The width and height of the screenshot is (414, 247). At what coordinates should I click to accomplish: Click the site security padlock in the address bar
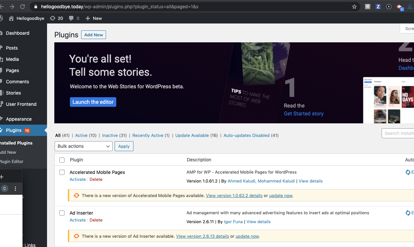pyautogui.click(x=35, y=6)
